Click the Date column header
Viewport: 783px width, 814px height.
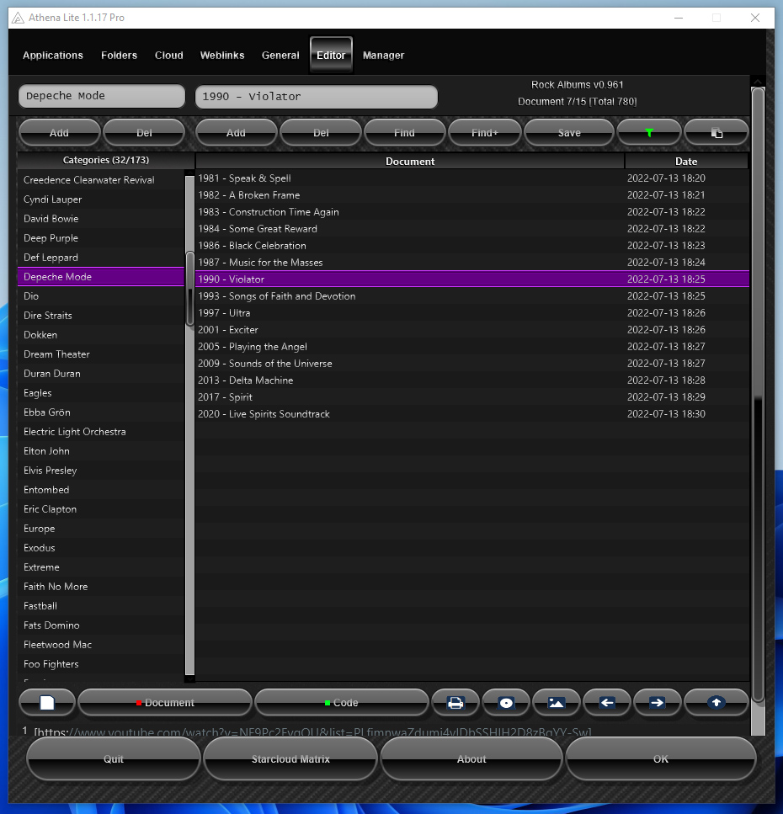click(686, 161)
